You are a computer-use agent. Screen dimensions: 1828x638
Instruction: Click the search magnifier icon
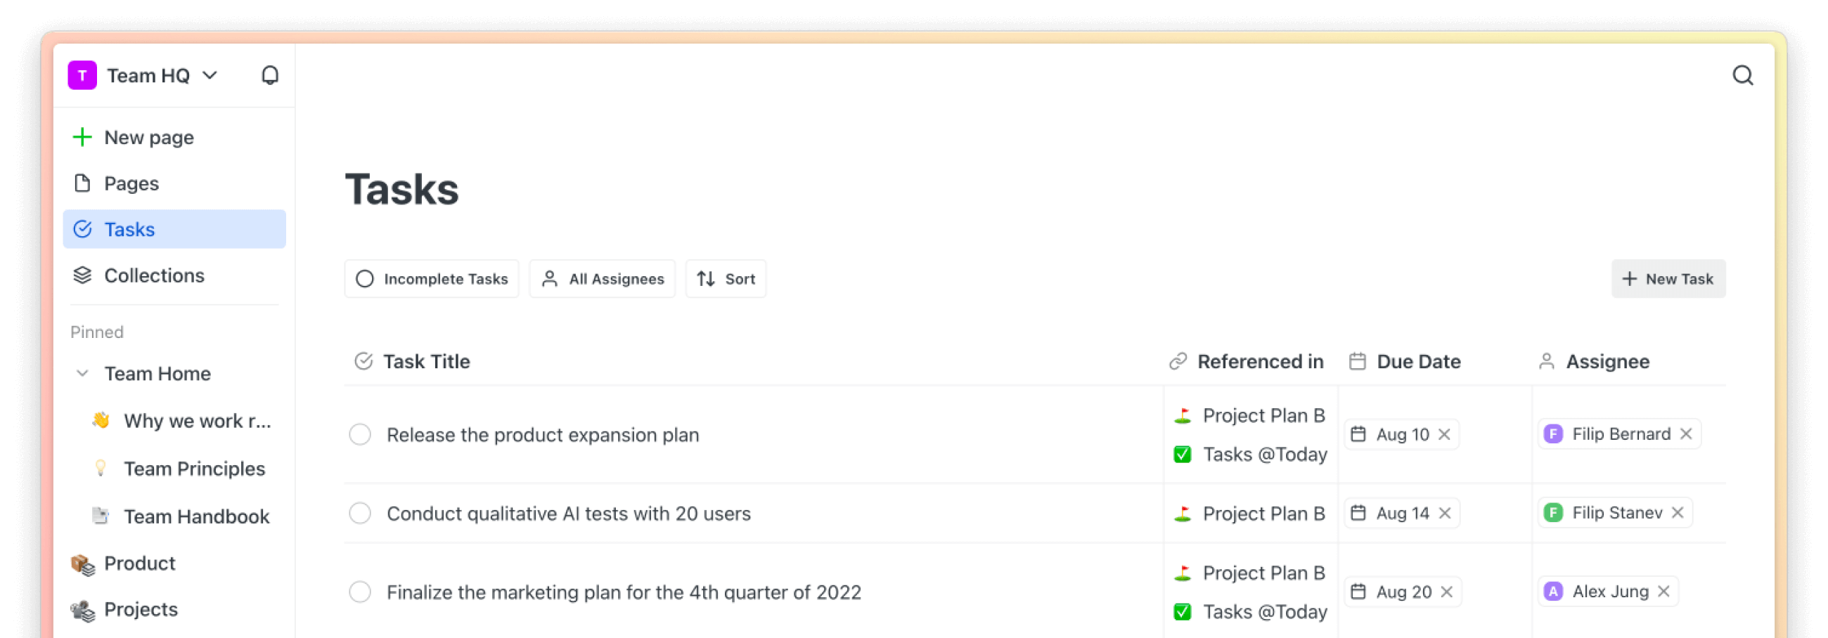coord(1742,75)
